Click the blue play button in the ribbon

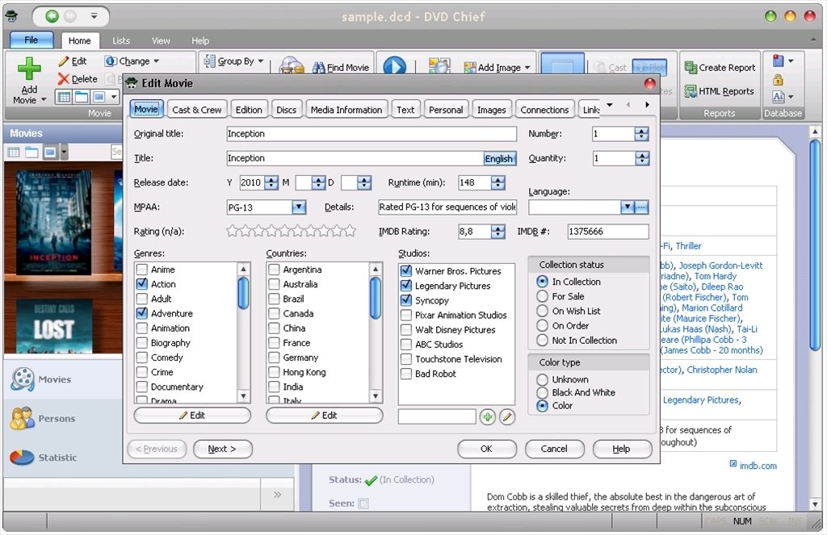[x=394, y=66]
